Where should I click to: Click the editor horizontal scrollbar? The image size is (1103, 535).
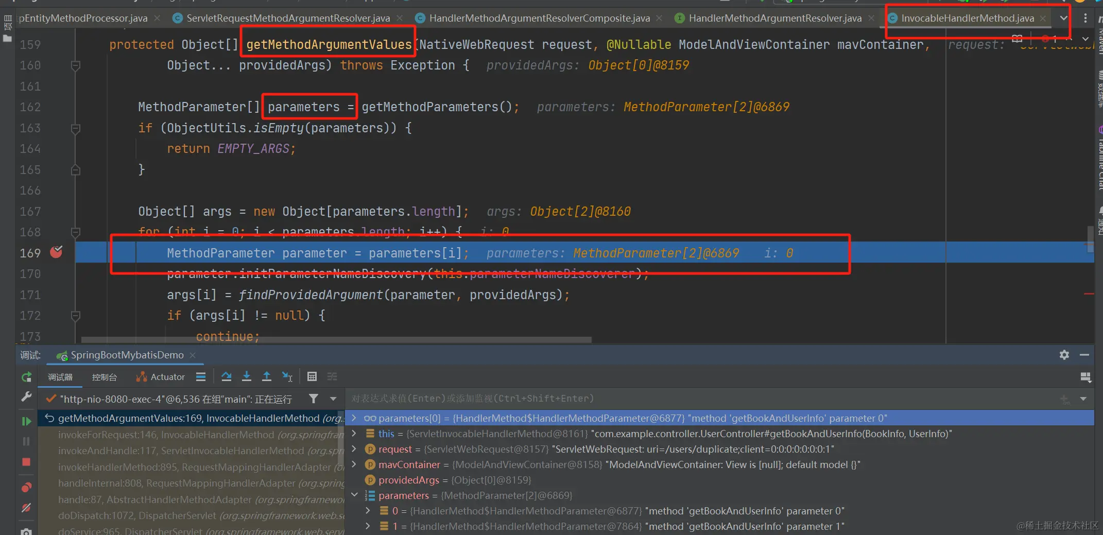336,340
